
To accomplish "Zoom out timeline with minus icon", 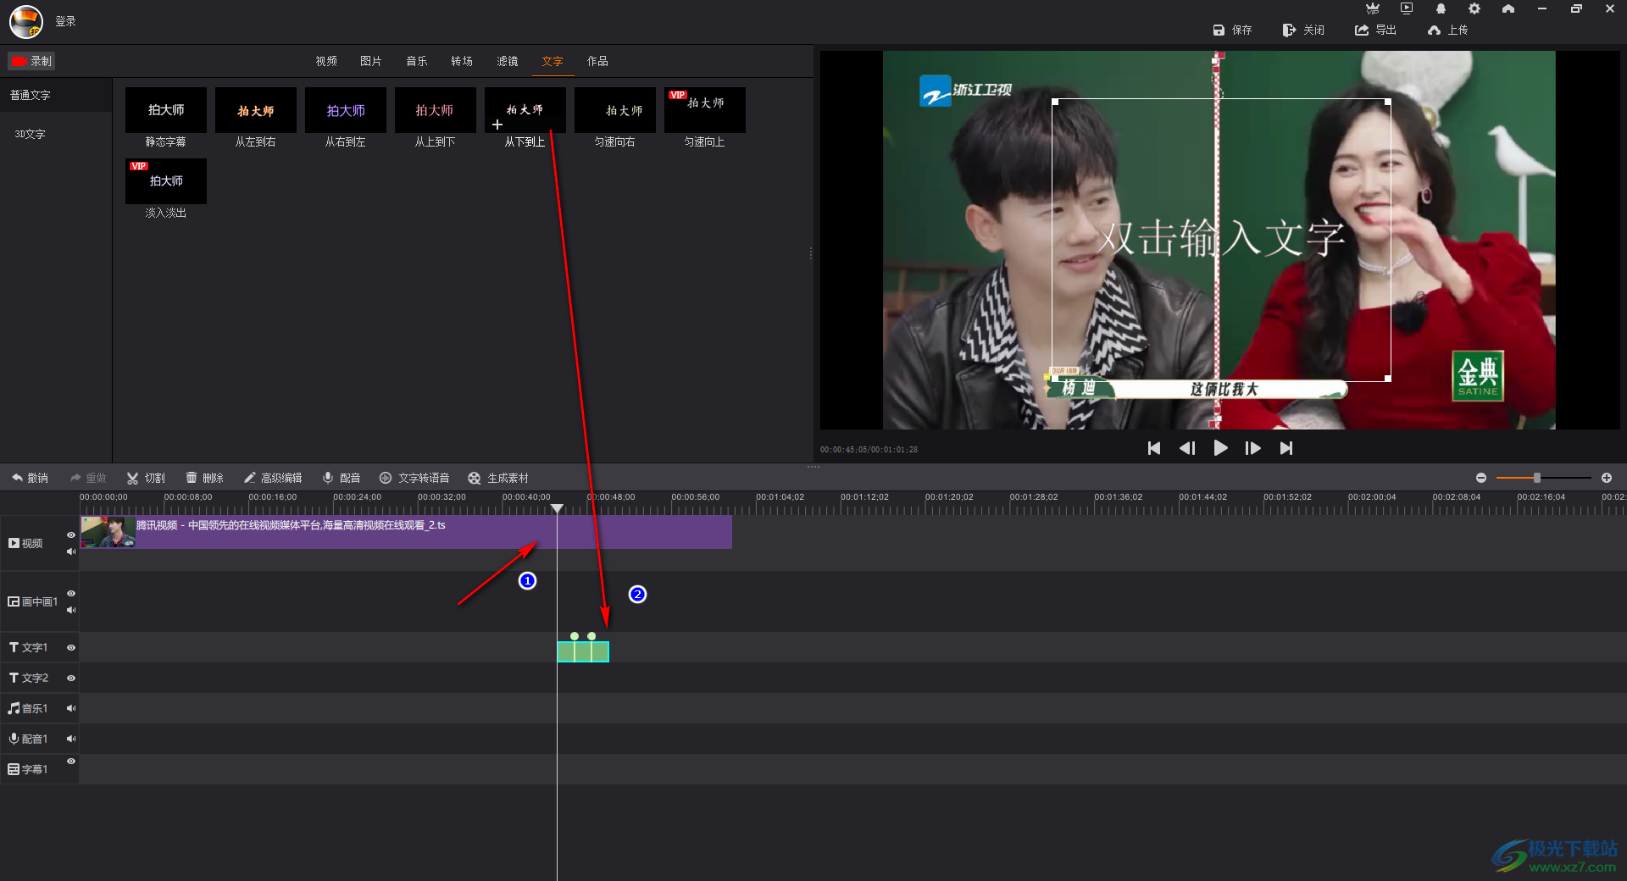I will point(1481,478).
